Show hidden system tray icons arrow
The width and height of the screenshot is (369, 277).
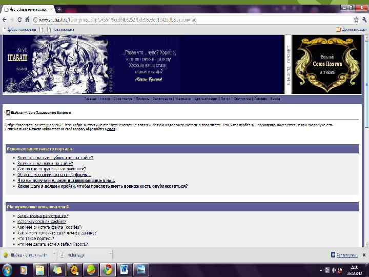320,270
